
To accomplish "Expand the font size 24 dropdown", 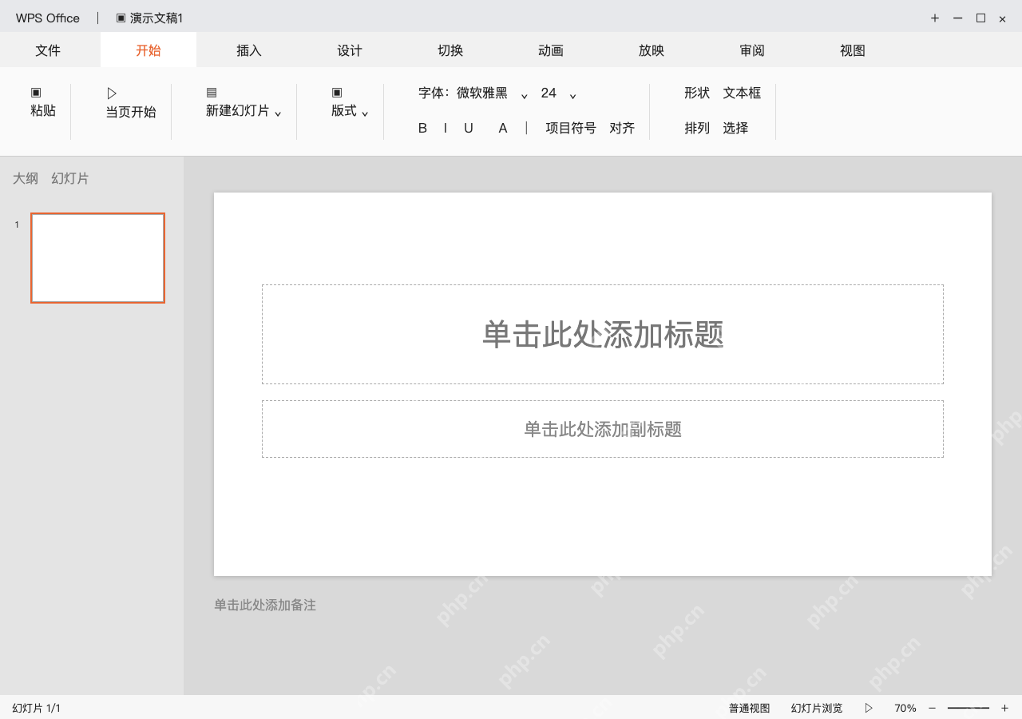I will click(x=572, y=96).
